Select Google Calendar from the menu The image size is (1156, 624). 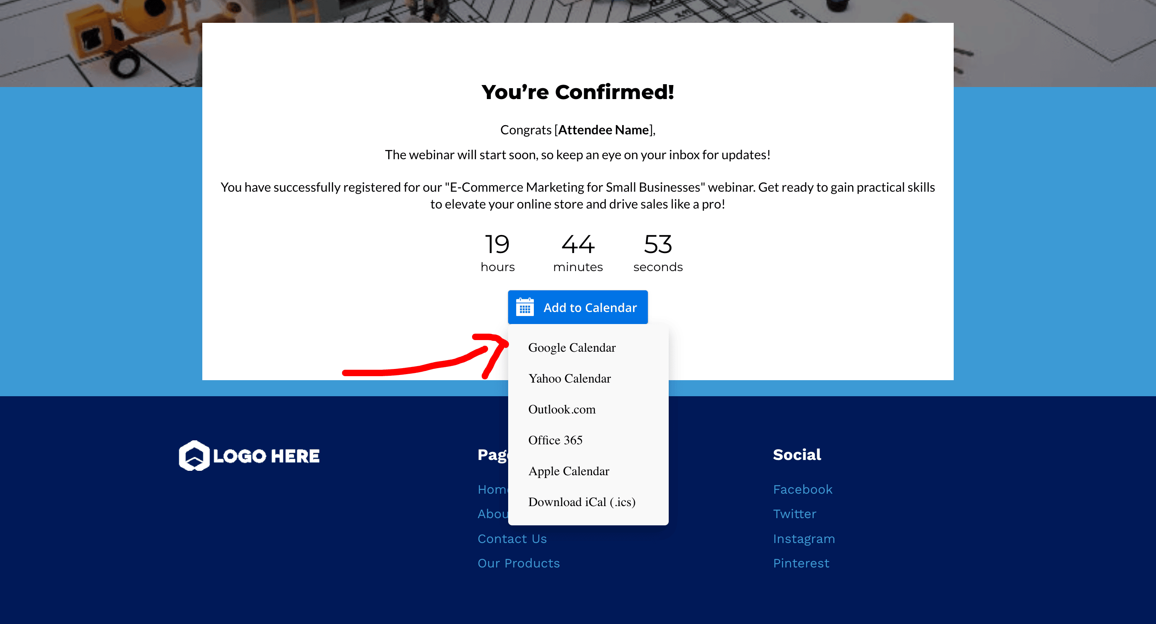pos(572,347)
